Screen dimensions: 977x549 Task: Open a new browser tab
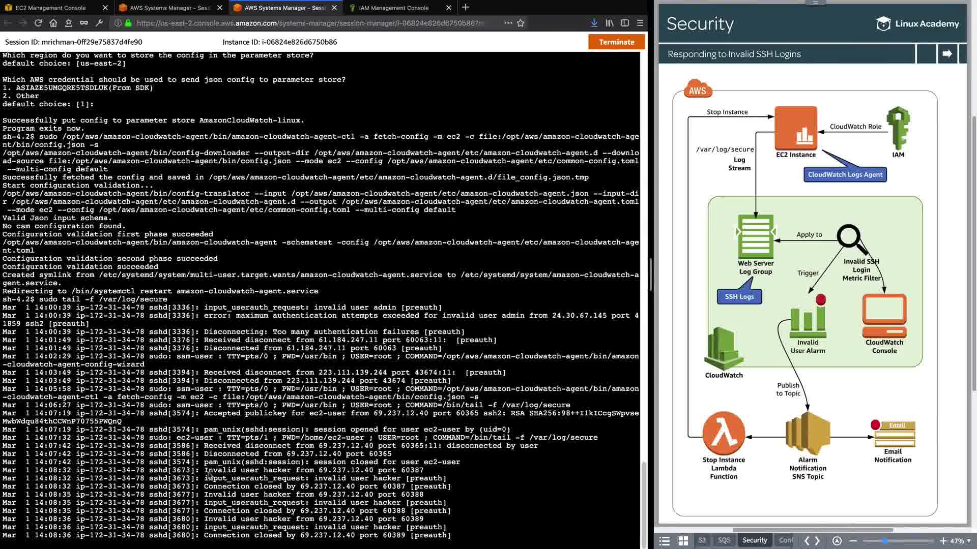point(465,8)
